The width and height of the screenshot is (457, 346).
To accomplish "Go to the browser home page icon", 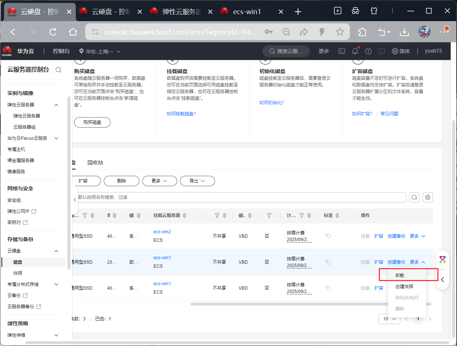I will coord(73,32).
